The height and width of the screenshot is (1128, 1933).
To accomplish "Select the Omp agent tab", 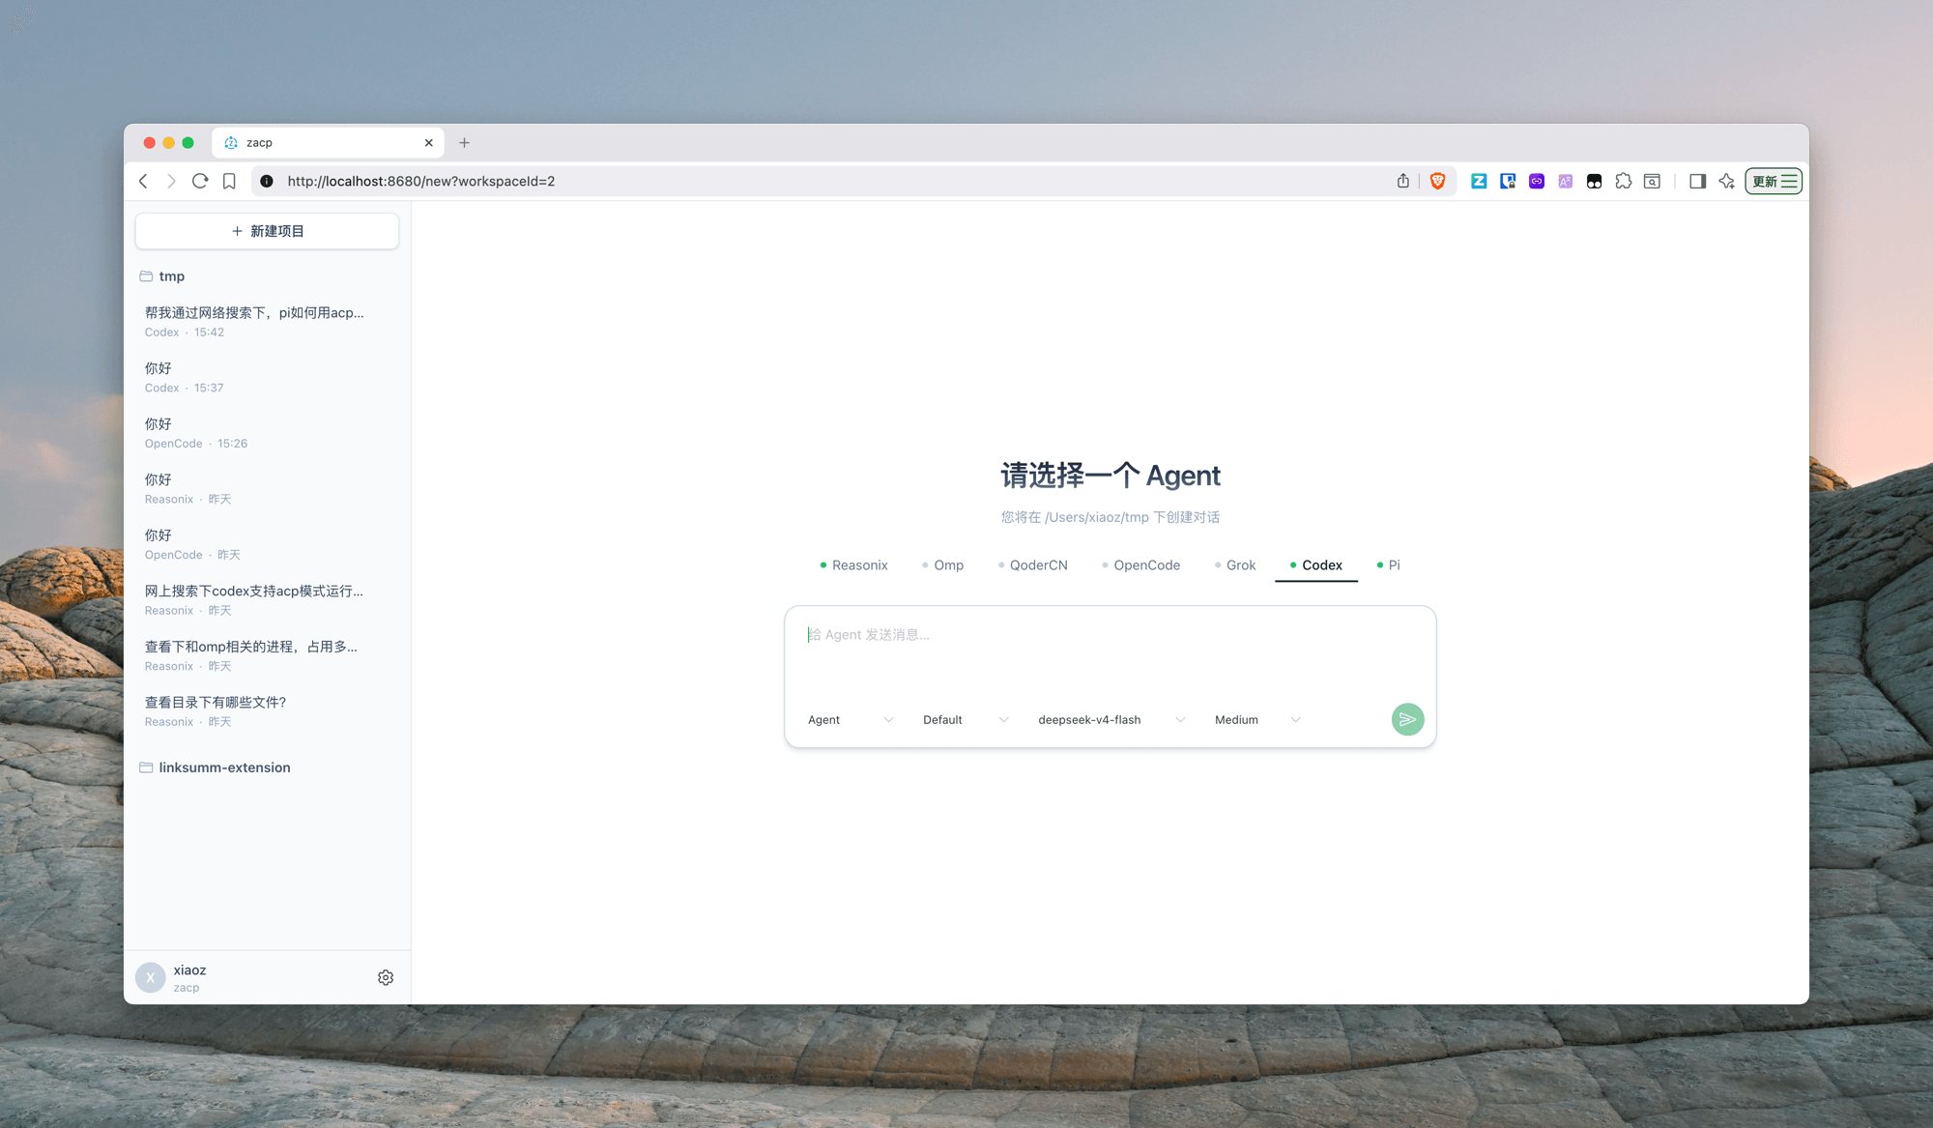I will 942,565.
